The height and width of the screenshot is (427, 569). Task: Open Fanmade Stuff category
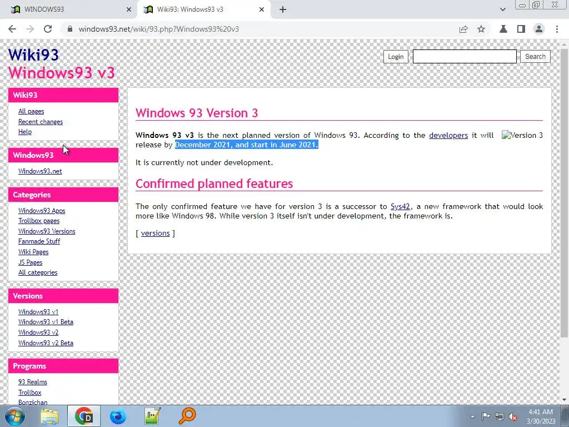pos(39,241)
